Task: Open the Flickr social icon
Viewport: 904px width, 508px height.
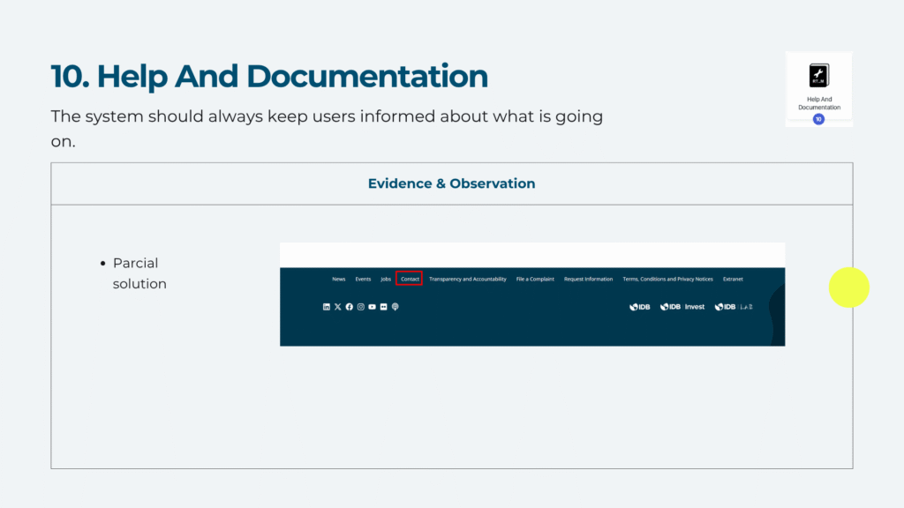Action: point(384,307)
